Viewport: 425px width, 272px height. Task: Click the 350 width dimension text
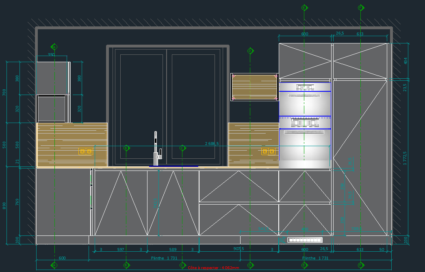51,55
